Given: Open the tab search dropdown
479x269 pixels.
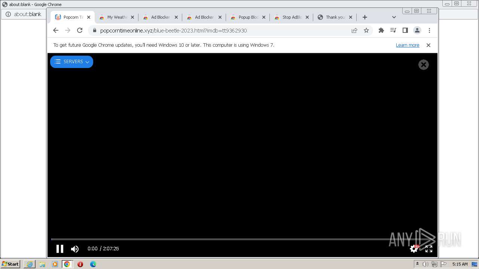Looking at the screenshot, I should tap(394, 17).
